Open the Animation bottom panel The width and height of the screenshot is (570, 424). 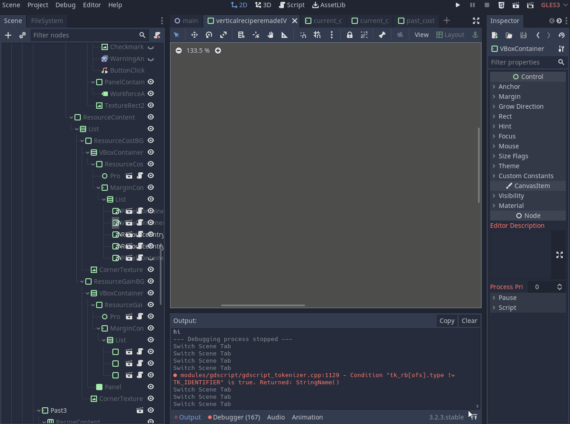click(307, 417)
